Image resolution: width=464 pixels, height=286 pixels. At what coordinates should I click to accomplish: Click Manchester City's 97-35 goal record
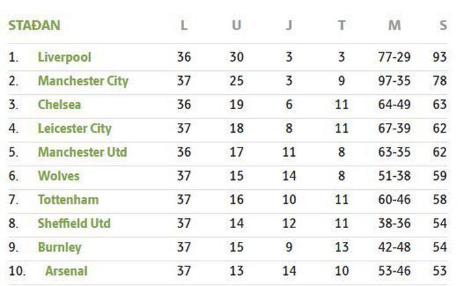tap(394, 81)
